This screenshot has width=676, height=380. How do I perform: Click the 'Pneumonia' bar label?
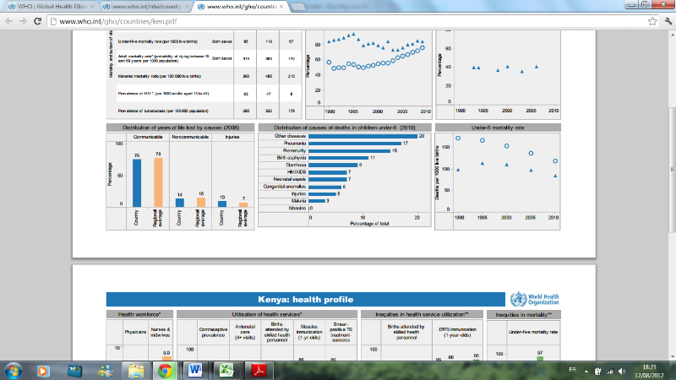pos(295,143)
